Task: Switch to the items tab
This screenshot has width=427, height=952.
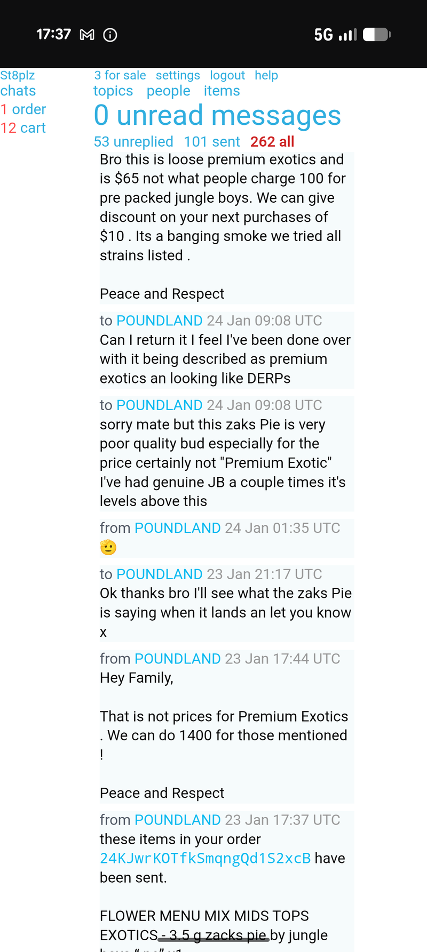Action: (x=222, y=91)
